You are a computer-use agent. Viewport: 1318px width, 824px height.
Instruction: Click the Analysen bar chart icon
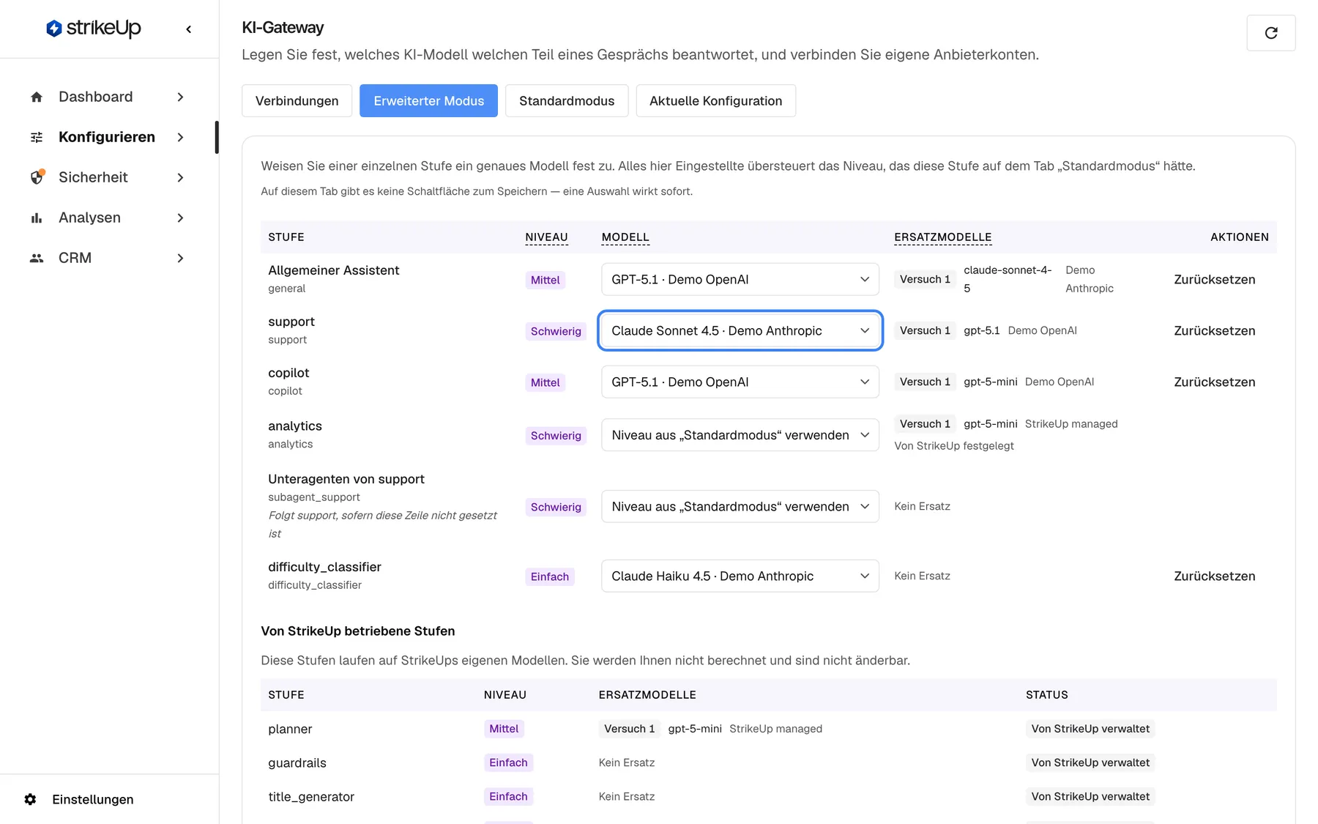pos(37,218)
